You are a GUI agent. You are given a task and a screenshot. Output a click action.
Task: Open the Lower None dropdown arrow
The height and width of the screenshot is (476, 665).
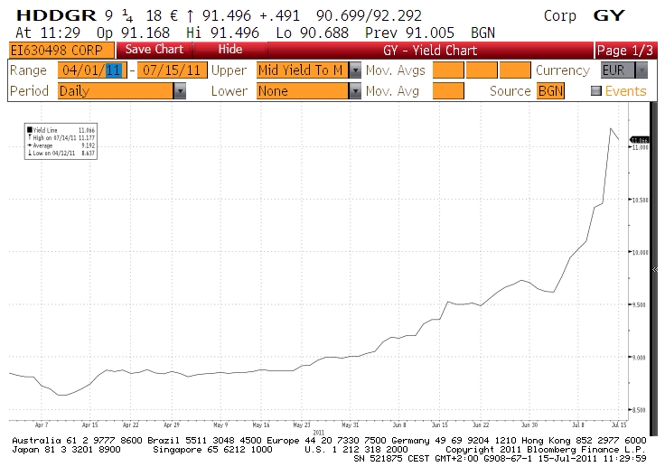[x=355, y=91]
